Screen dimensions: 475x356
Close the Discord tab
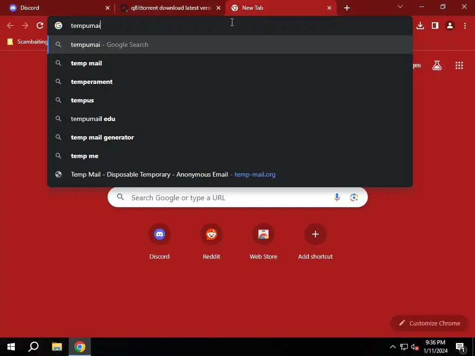click(108, 8)
